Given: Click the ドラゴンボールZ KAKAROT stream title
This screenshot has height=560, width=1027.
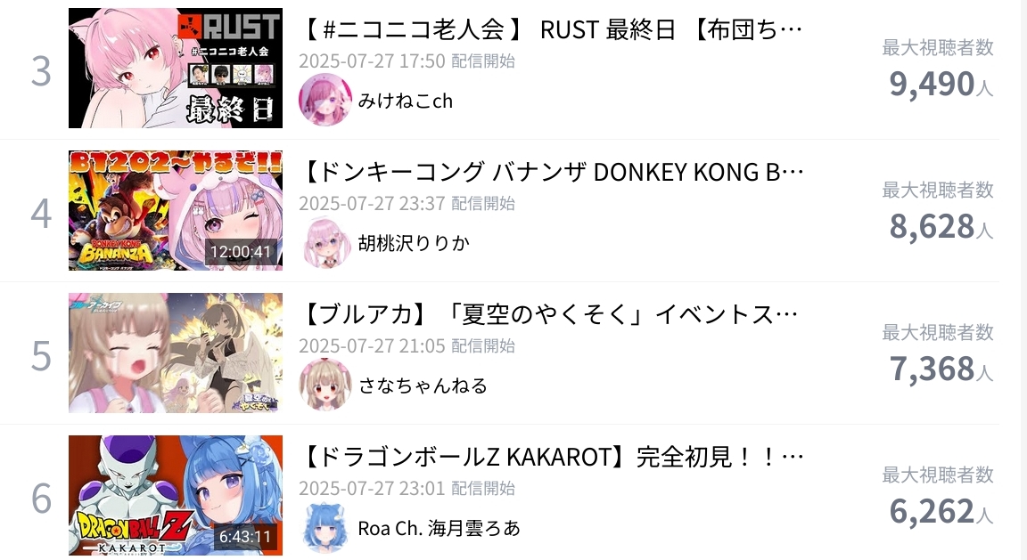Looking at the screenshot, I should click(552, 457).
